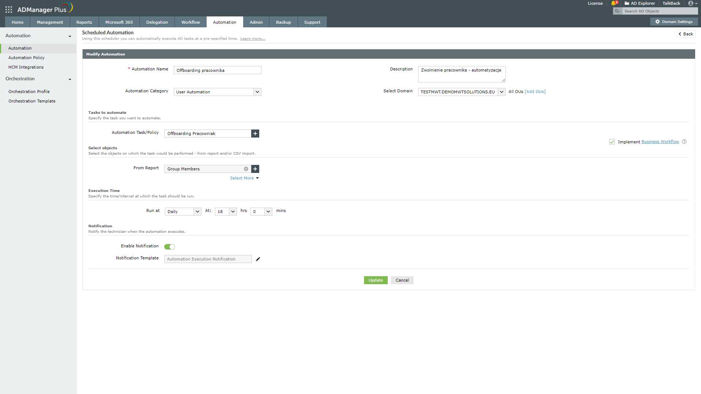
Task: Open the apps grid icon
Action: click(x=8, y=9)
